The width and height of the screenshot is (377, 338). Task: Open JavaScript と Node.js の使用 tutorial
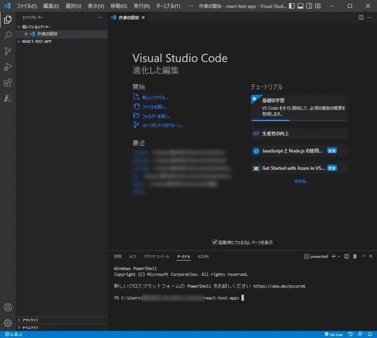click(x=299, y=151)
